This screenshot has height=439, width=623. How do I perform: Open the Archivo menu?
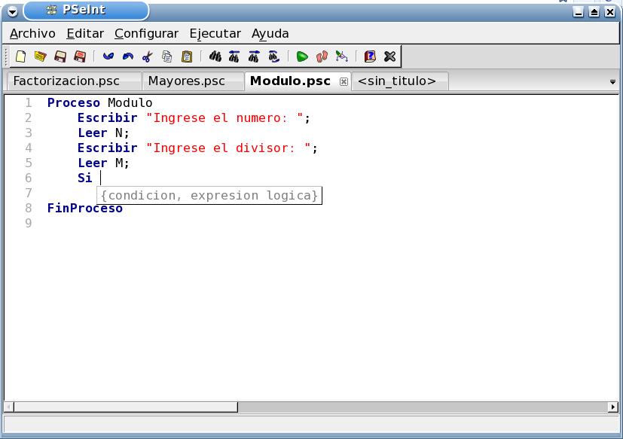[x=32, y=34]
